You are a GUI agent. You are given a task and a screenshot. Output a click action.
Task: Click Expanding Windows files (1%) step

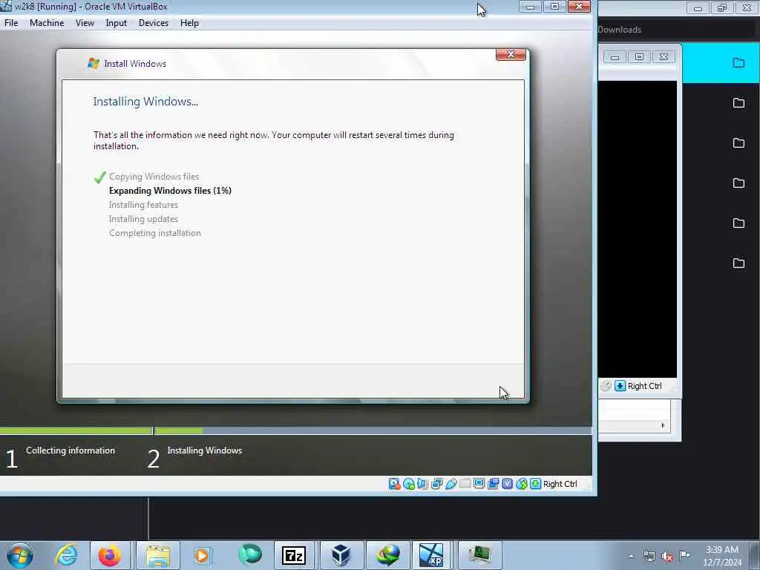170,191
